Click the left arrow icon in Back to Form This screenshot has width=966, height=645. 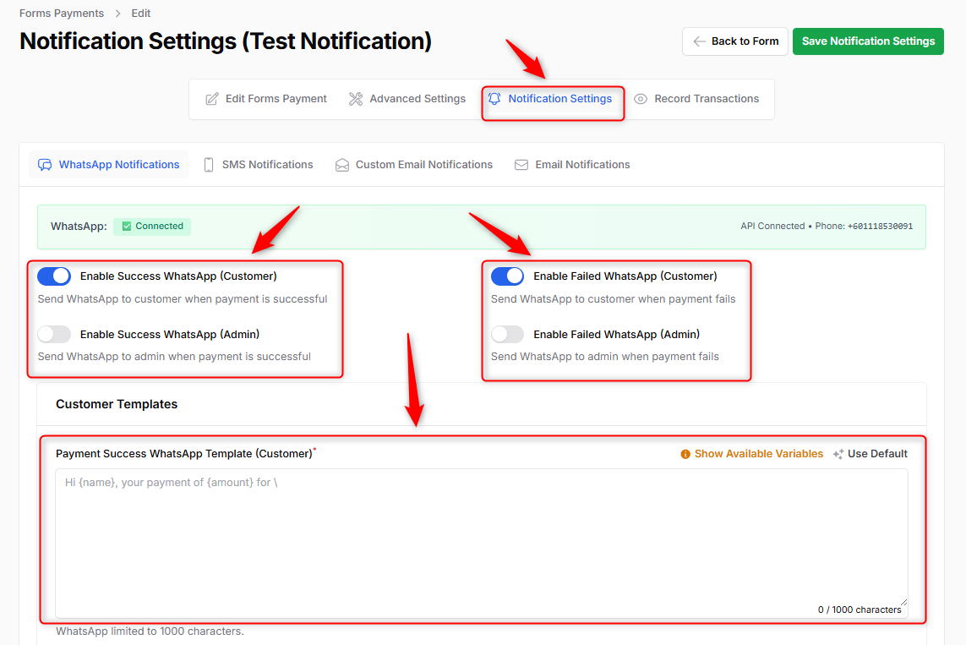pos(699,41)
